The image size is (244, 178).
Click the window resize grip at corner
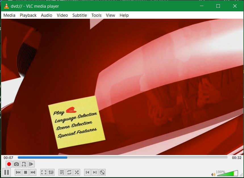(x=241, y=175)
